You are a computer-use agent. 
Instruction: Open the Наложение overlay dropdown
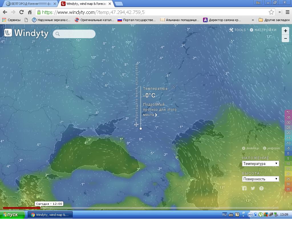click(x=260, y=164)
